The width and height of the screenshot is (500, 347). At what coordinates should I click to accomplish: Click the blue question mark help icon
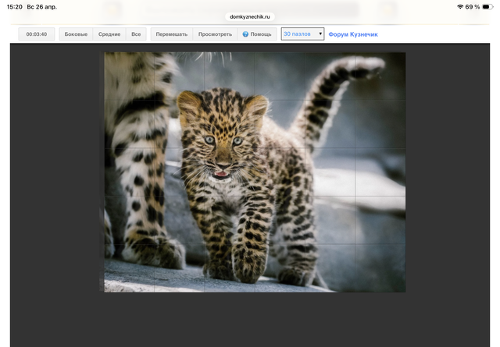click(245, 34)
